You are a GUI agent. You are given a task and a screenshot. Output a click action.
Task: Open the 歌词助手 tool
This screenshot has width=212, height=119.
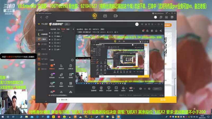click(70, 84)
